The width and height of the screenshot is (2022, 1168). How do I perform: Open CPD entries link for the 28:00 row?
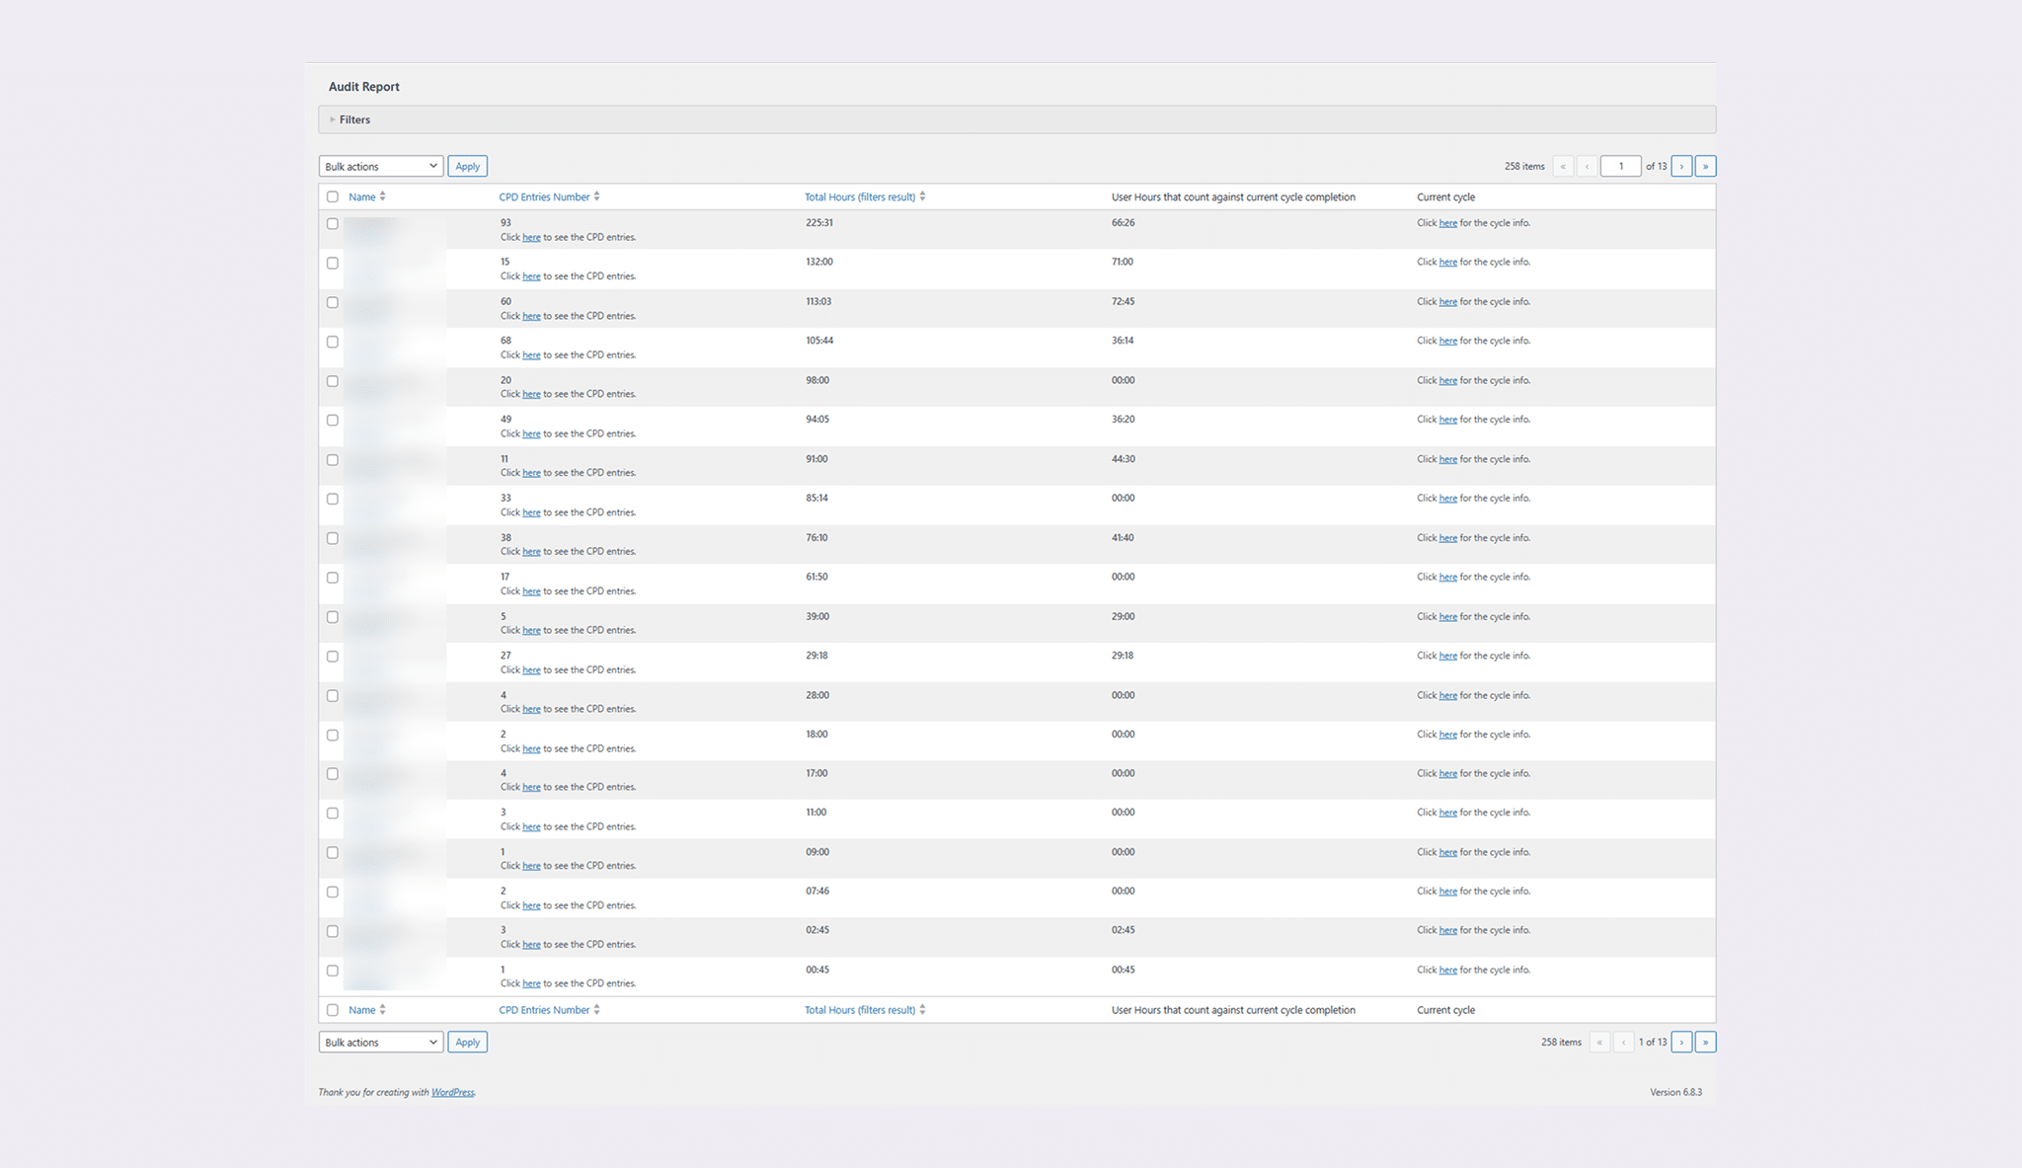[x=531, y=709]
